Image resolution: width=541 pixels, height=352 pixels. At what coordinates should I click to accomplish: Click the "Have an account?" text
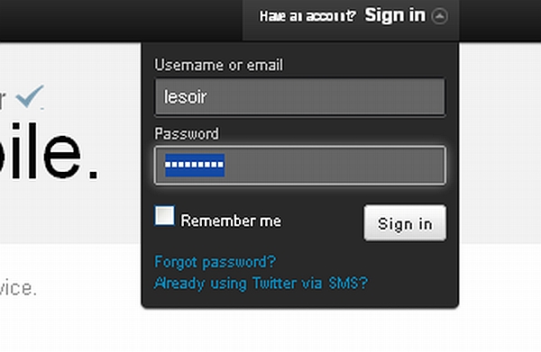pyautogui.click(x=307, y=16)
